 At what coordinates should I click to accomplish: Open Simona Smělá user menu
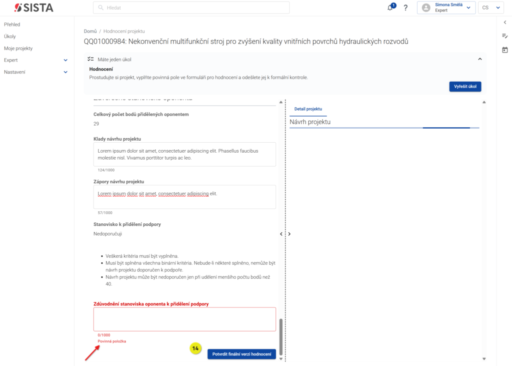[x=446, y=8]
